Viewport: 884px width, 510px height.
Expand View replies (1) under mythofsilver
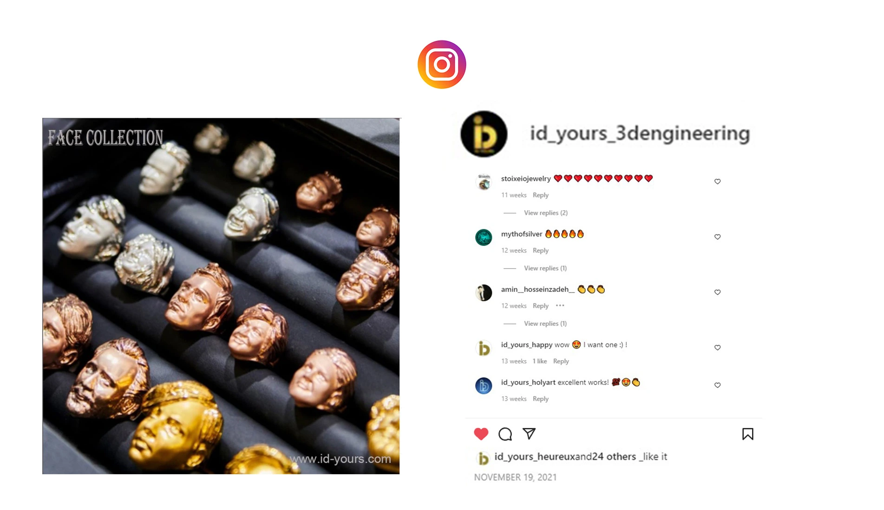[545, 268]
